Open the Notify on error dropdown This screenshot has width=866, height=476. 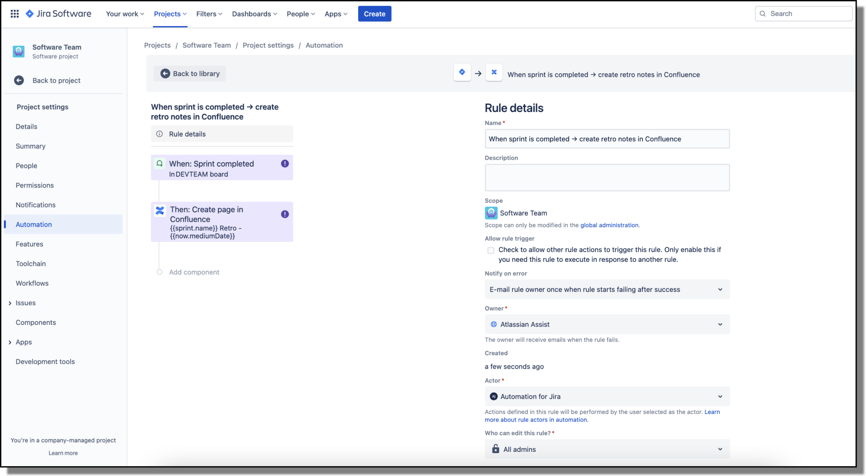tap(607, 289)
